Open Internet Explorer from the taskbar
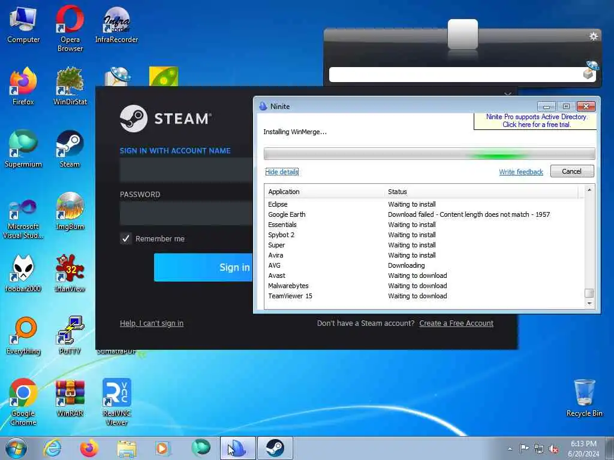This screenshot has height=460, width=614. pos(52,448)
